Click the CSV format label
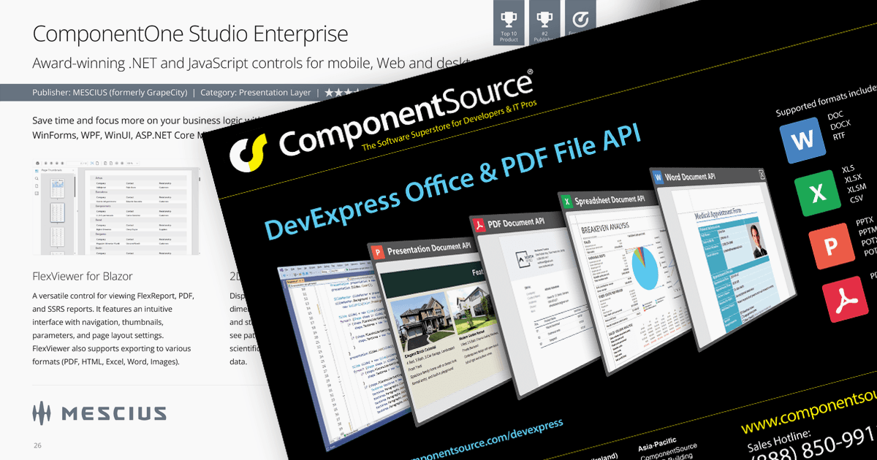Viewport: 877px width, 460px height. point(858,197)
